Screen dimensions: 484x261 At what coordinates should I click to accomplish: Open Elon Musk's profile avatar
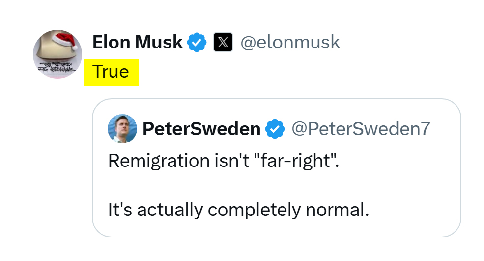pos(57,54)
